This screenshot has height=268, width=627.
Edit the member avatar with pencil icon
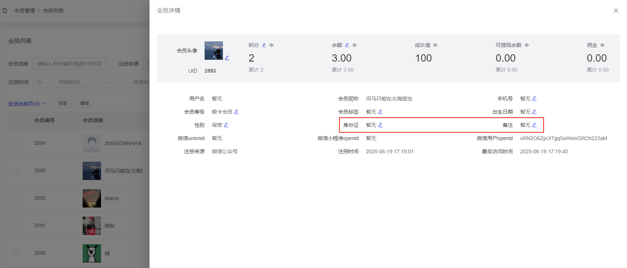point(227,58)
